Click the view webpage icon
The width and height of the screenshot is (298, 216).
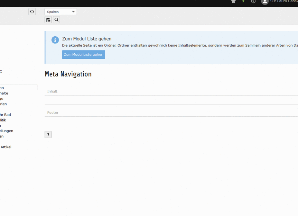(x=48, y=20)
